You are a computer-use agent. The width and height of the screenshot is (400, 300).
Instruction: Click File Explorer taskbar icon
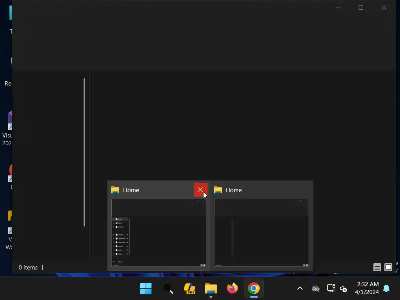click(x=211, y=289)
